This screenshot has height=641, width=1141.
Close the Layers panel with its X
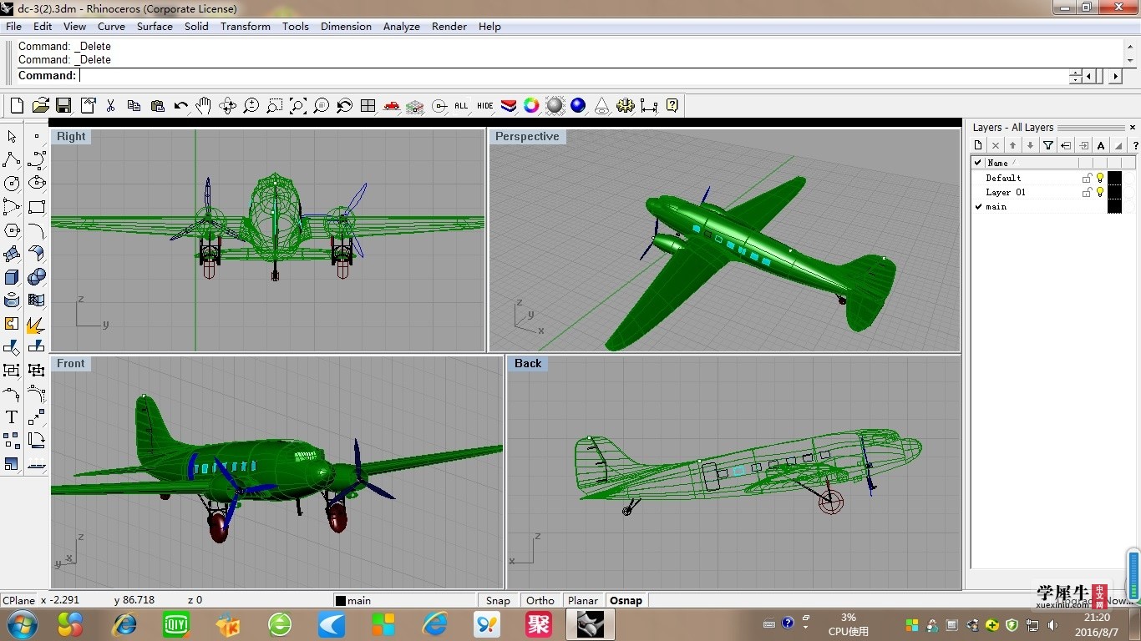1133,128
